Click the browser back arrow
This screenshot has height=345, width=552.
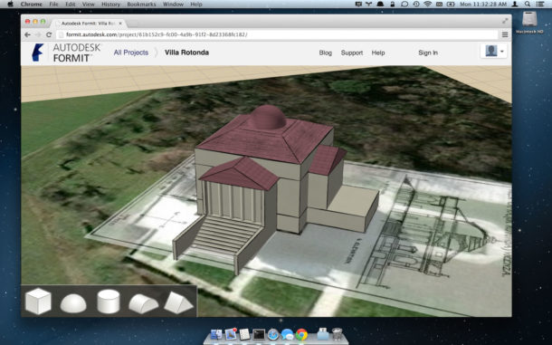tap(27, 34)
